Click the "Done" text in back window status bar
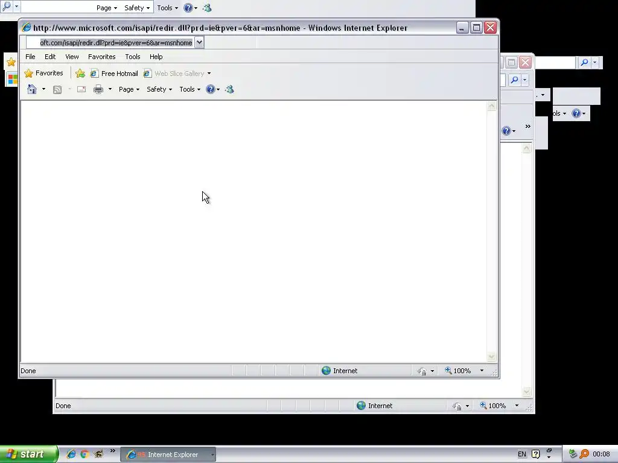618x463 pixels. click(x=63, y=406)
